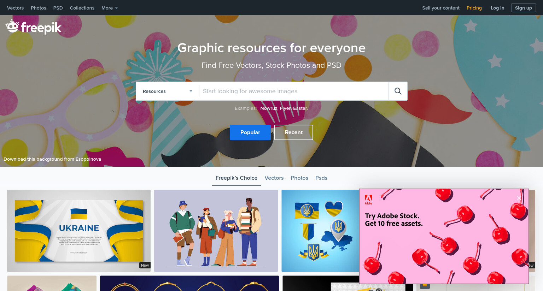The height and width of the screenshot is (291, 543).
Task: Open the students illustration thumbnail
Action: tap(216, 231)
